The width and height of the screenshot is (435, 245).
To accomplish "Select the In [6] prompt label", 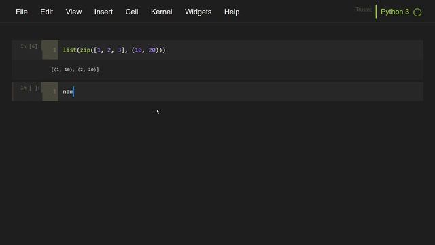I will (x=30, y=46).
